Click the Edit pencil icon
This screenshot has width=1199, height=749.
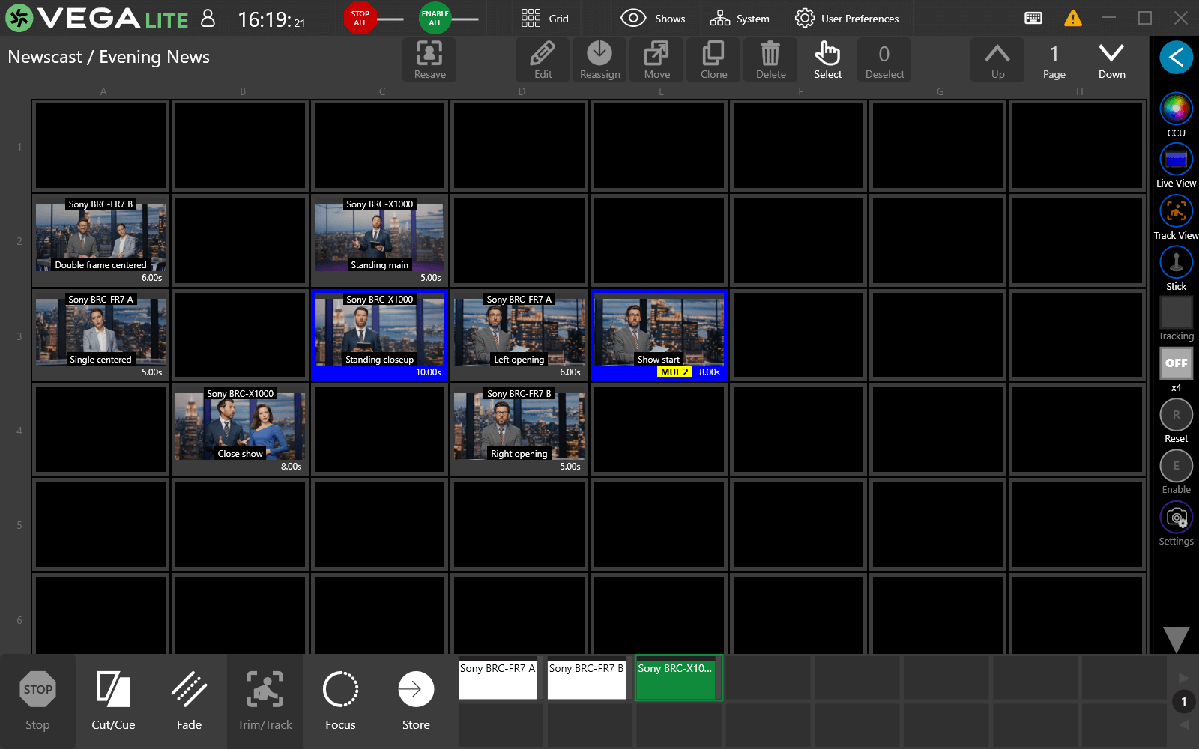543,59
